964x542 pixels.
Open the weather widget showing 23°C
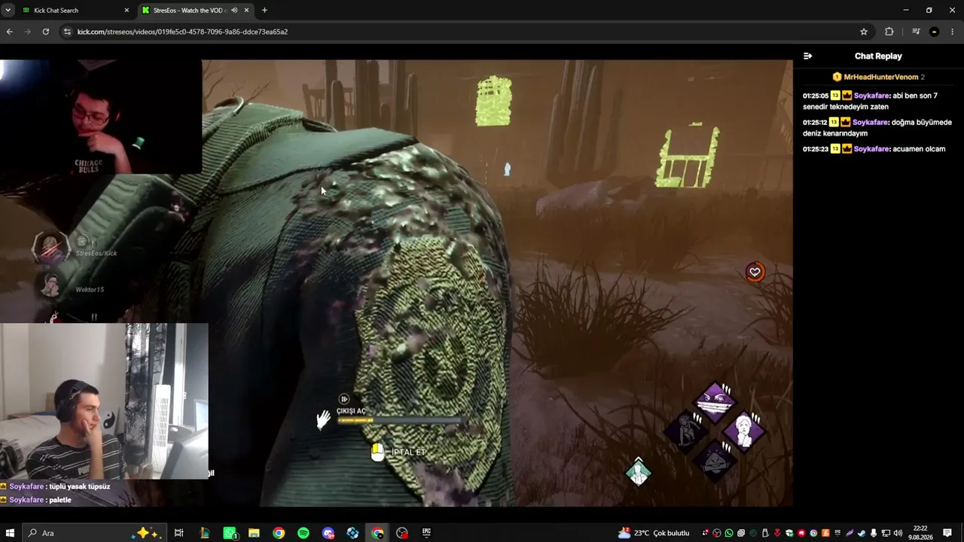point(654,533)
